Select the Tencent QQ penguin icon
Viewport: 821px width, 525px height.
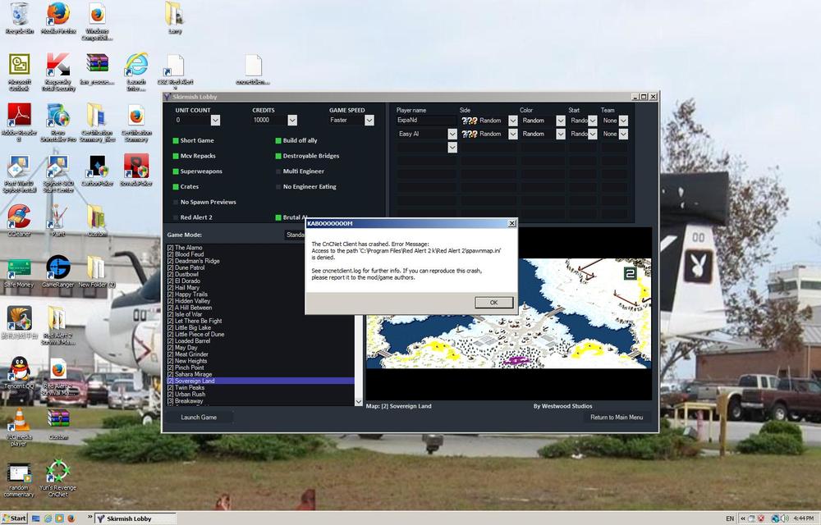click(x=20, y=373)
